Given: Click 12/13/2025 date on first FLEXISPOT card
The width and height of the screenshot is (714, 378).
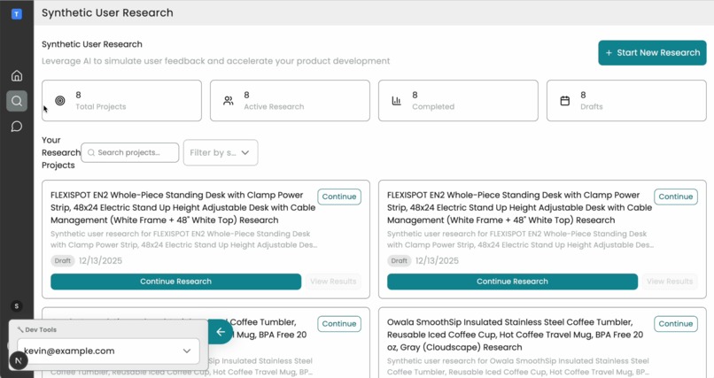Looking at the screenshot, I should click(100, 260).
